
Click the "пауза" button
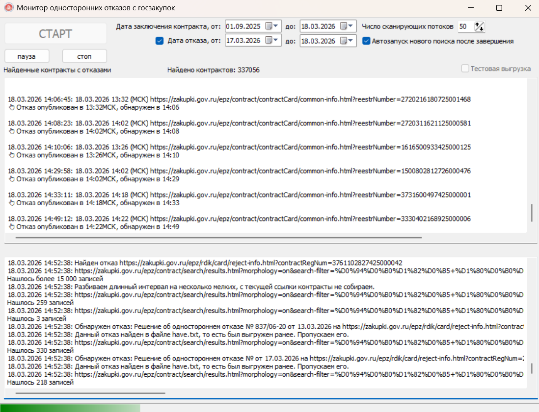(x=27, y=56)
